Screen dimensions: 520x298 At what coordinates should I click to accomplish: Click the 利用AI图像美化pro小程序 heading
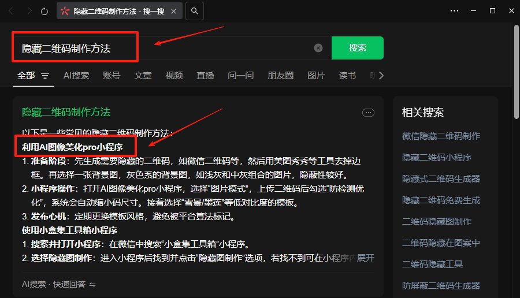[72, 147]
